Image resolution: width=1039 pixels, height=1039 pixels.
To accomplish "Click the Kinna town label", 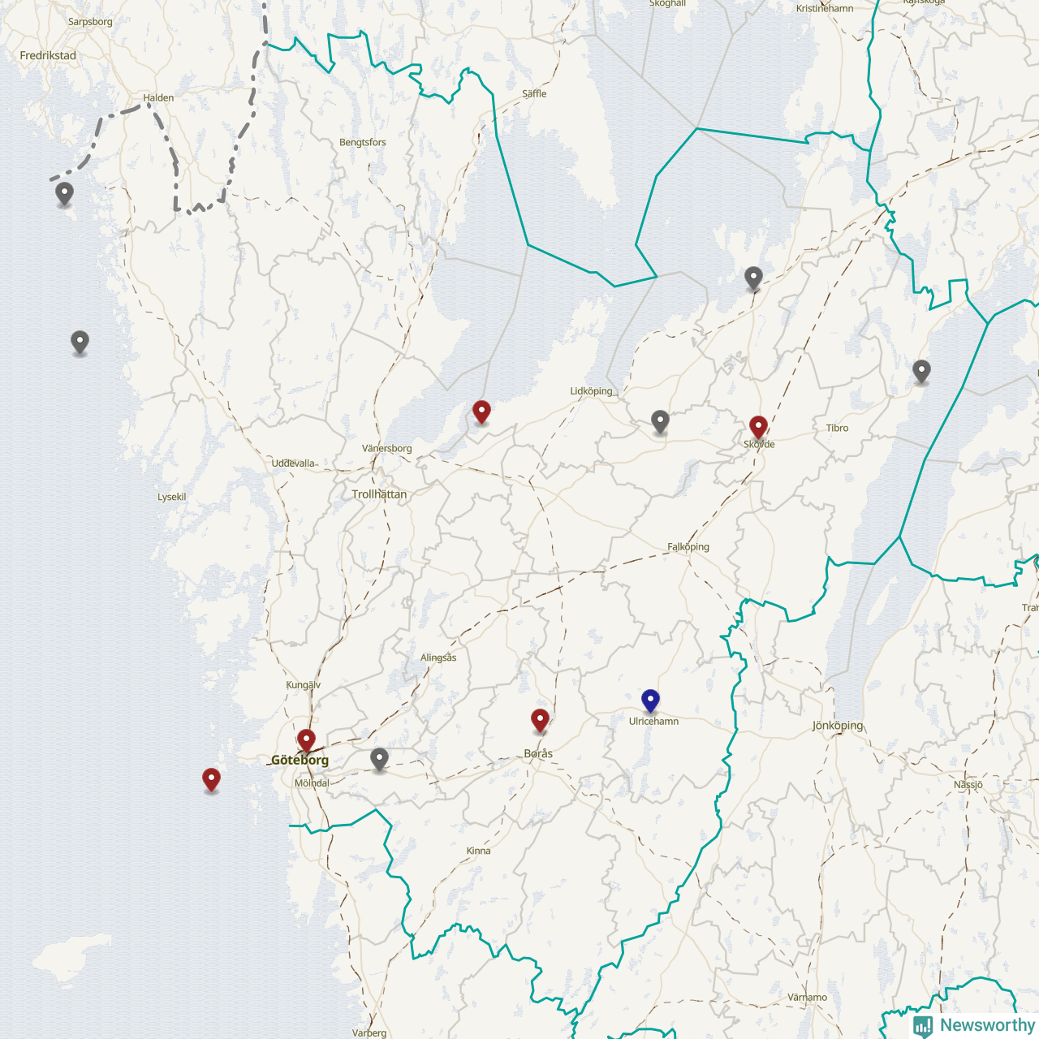I will pyautogui.click(x=478, y=851).
